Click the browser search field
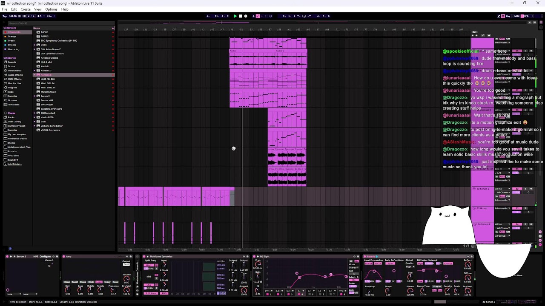 coord(61,23)
